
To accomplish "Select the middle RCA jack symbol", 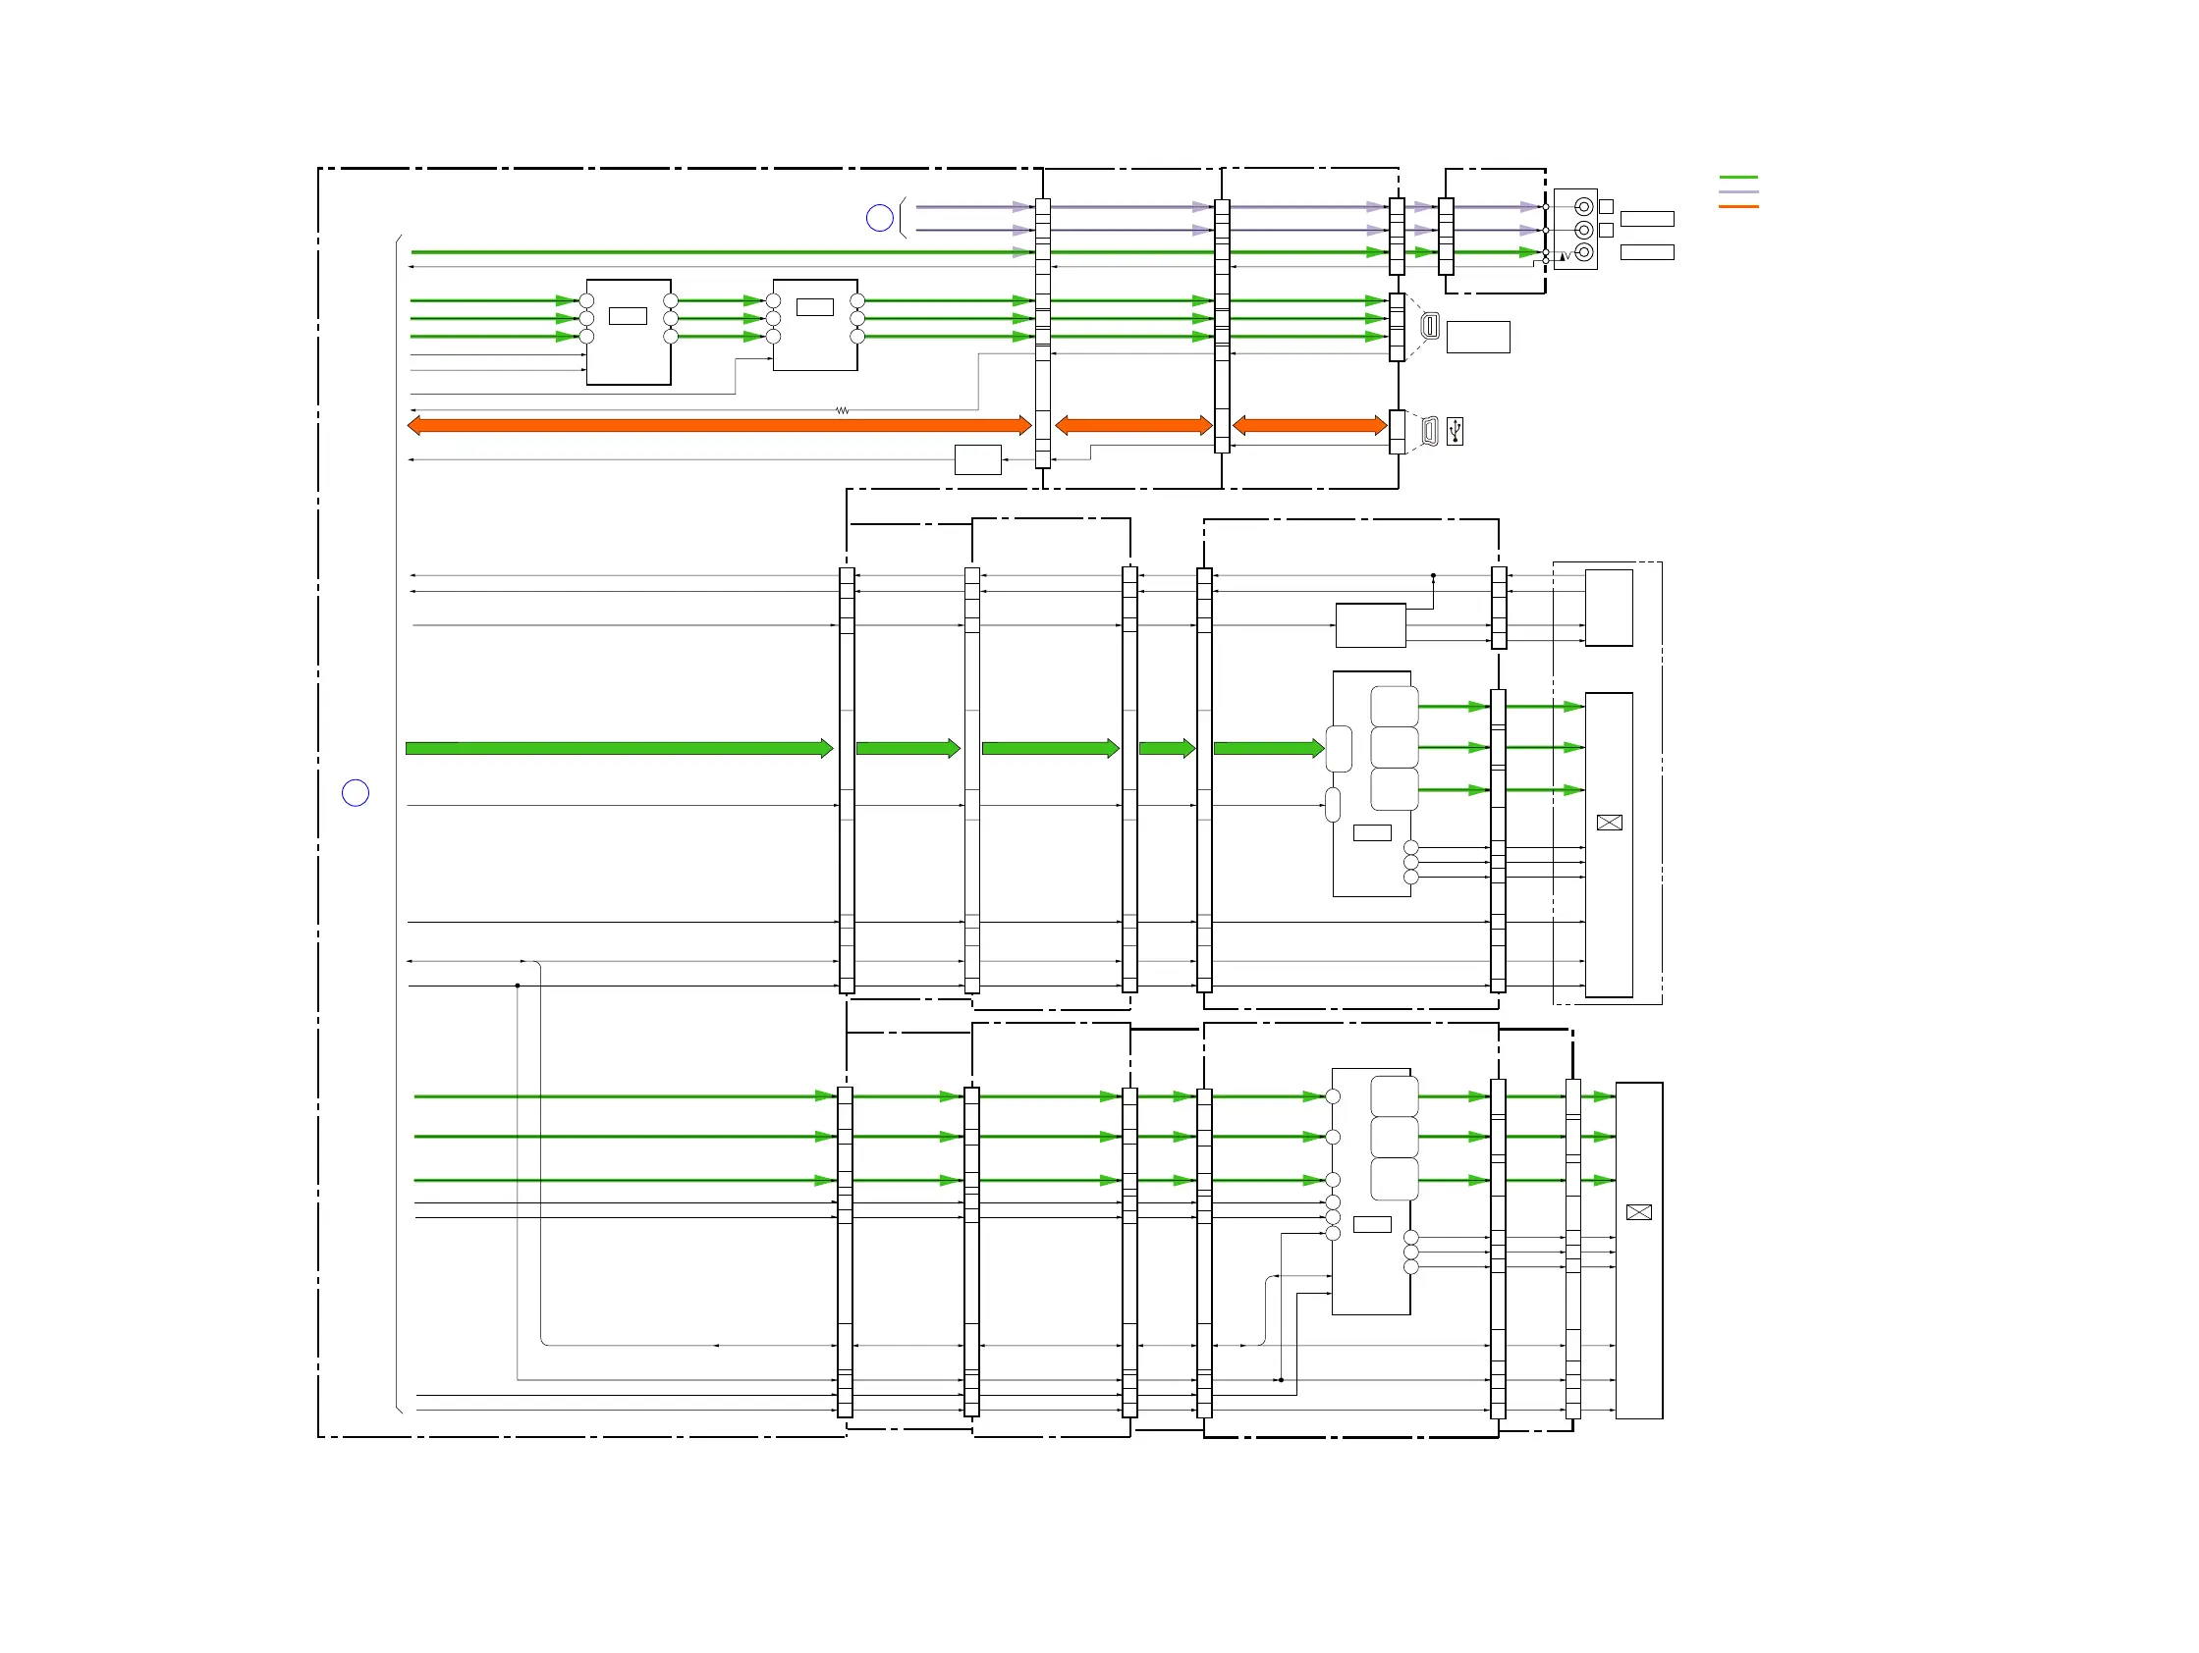I will pyautogui.click(x=1583, y=230).
